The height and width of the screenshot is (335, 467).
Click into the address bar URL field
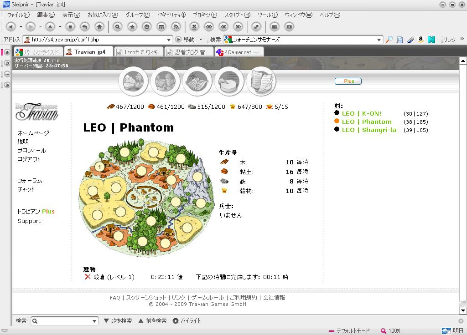pyautogui.click(x=99, y=40)
